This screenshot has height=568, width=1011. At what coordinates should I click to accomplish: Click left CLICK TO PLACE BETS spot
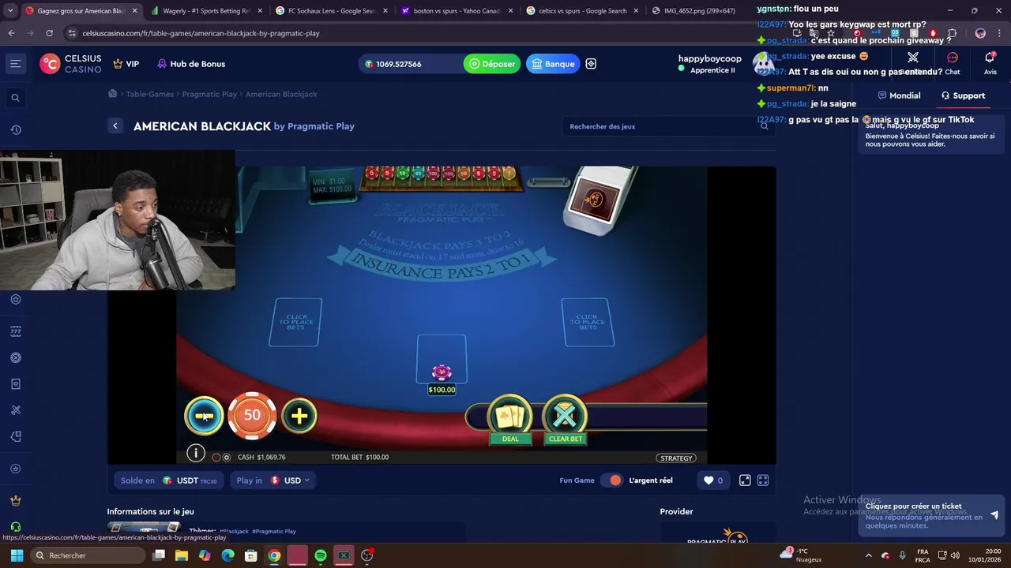[295, 322]
